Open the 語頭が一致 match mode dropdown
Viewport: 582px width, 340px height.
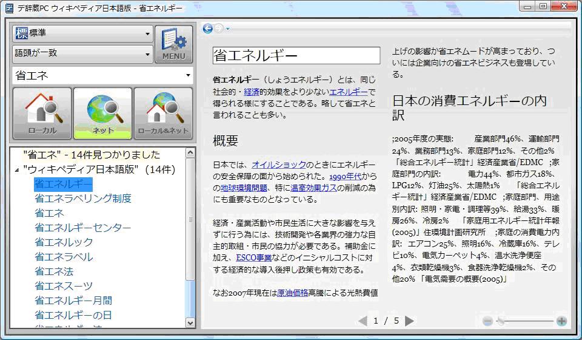[83, 54]
